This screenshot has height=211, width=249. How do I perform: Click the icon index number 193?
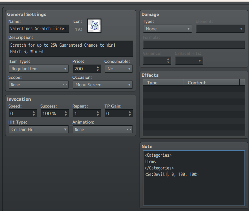click(x=79, y=29)
